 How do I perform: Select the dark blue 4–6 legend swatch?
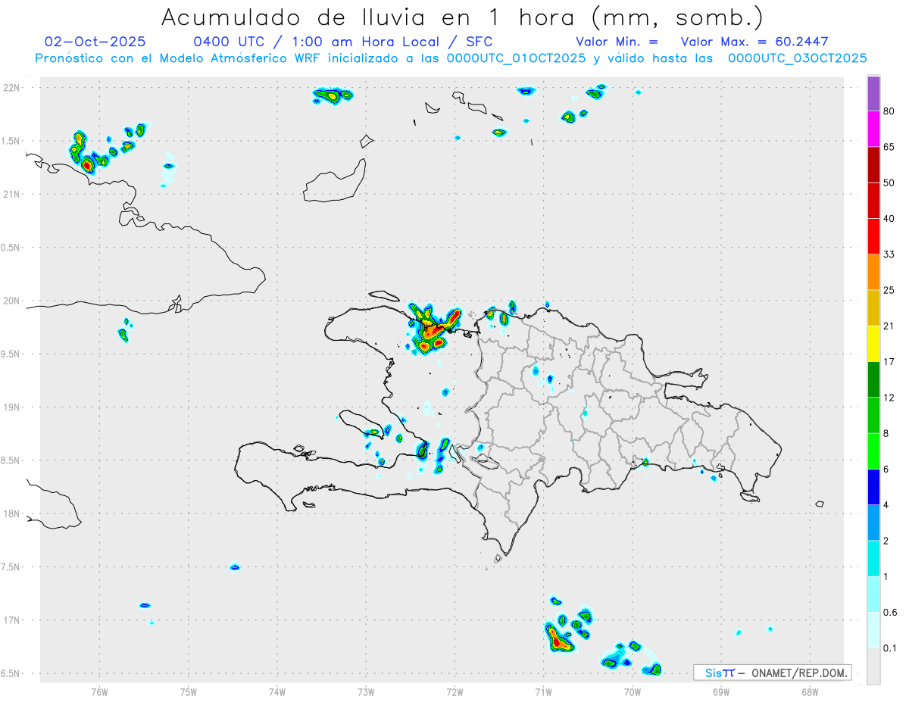click(x=873, y=487)
